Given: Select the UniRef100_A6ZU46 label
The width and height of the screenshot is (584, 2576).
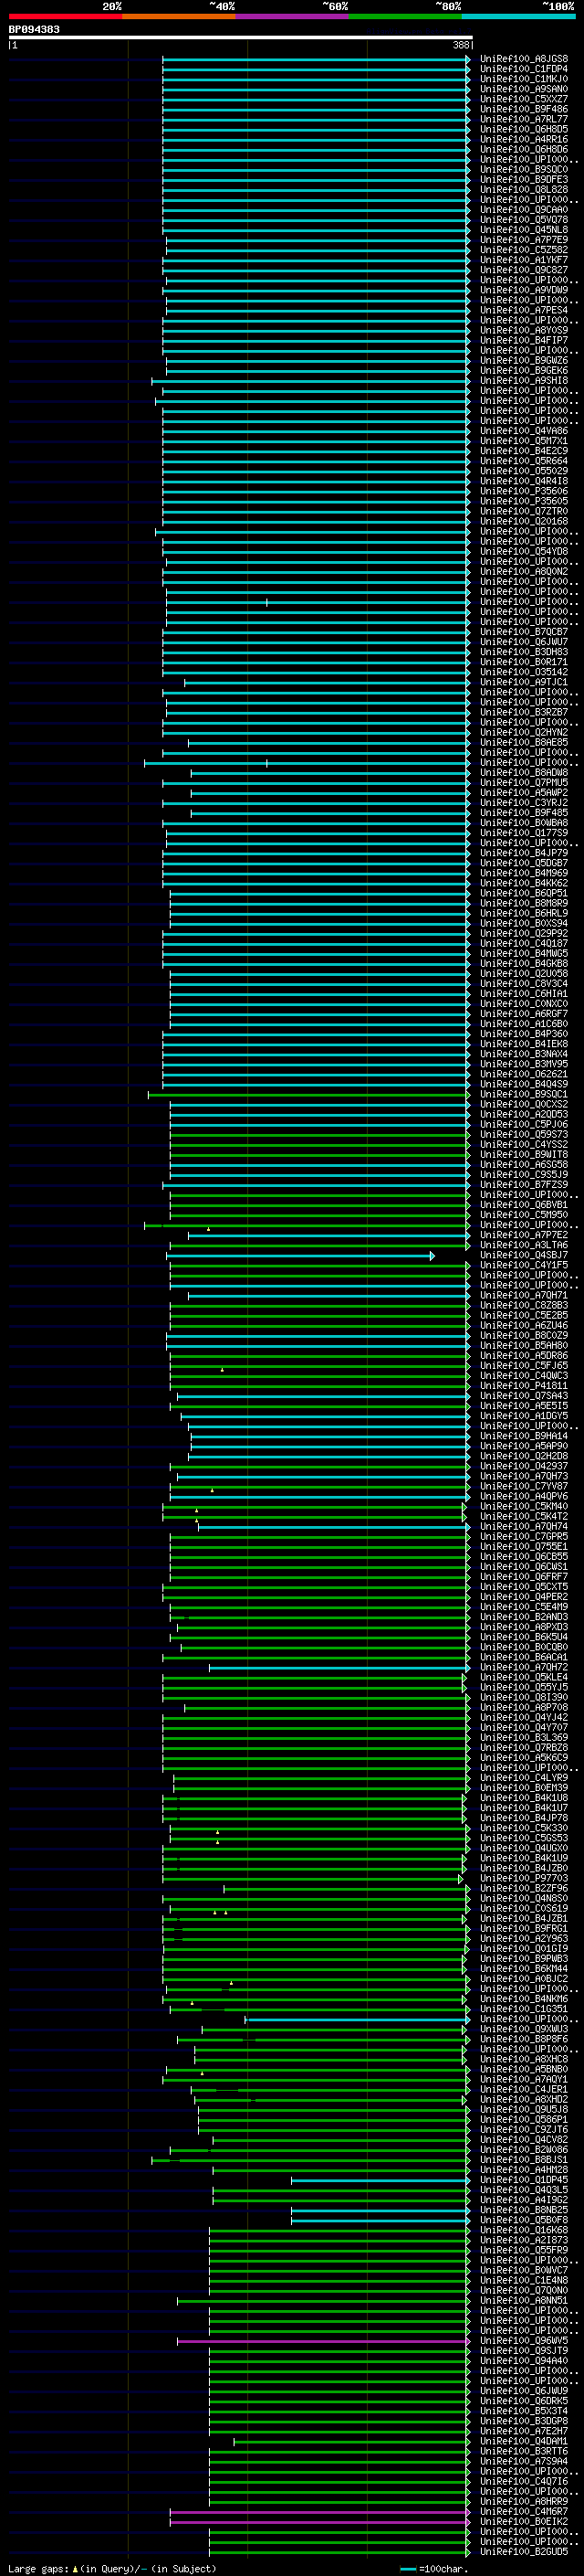Looking at the screenshot, I should [x=524, y=1325].
